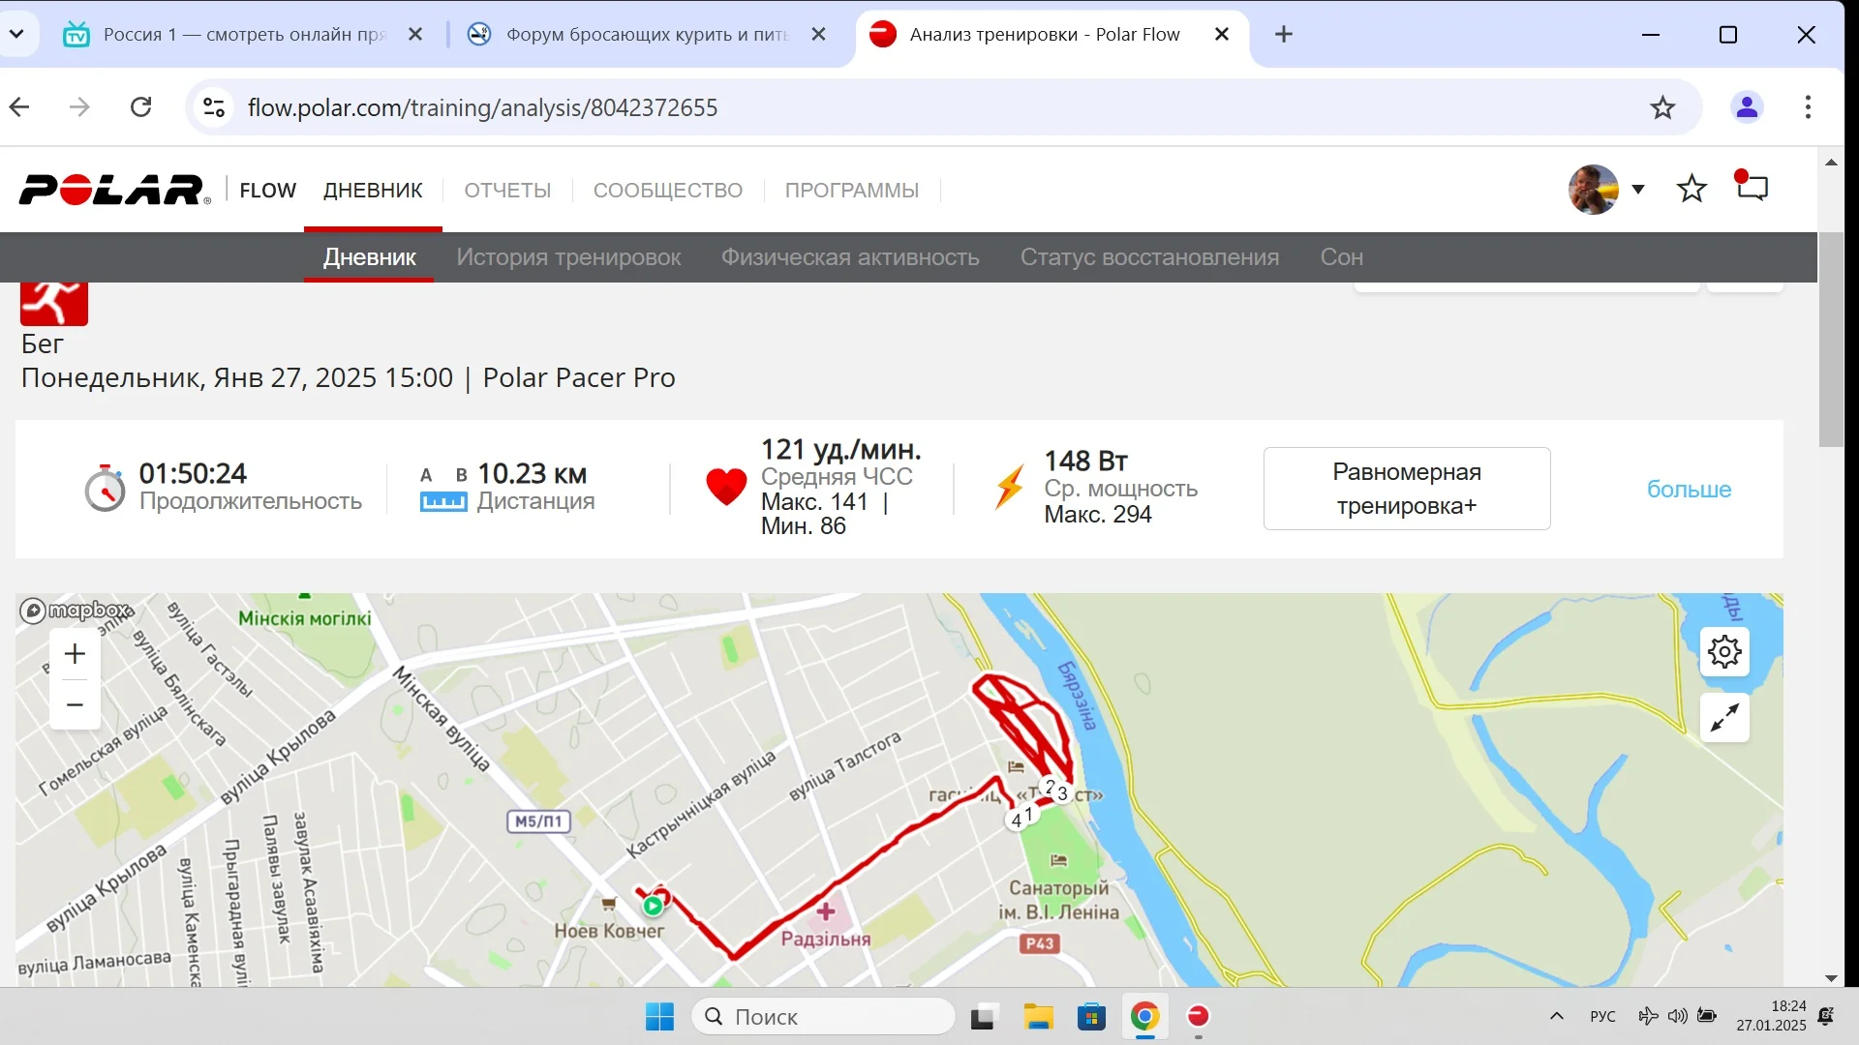Open the browser tab search chevron
The width and height of the screenshot is (1859, 1045).
click(16, 34)
